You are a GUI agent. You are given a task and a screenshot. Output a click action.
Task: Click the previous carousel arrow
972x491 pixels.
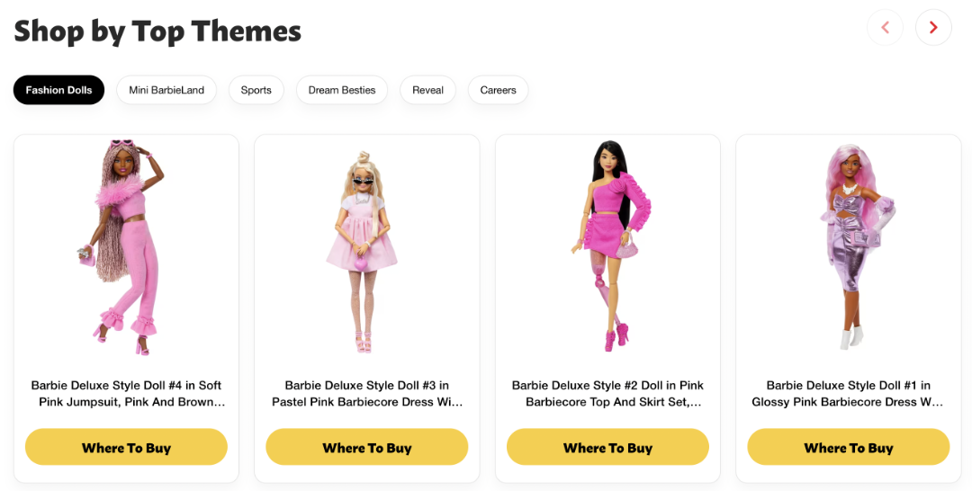click(885, 28)
